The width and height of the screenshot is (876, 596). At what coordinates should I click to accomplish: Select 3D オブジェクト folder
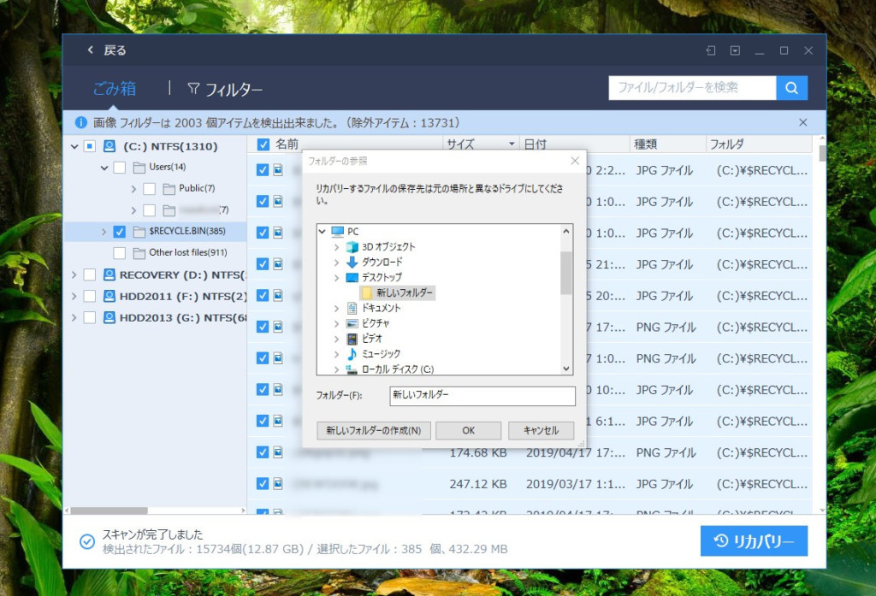388,247
